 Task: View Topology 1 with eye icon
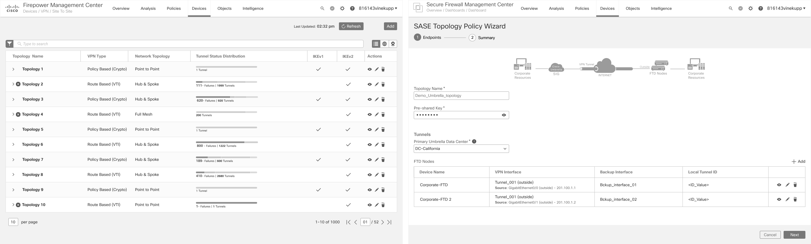370,69
